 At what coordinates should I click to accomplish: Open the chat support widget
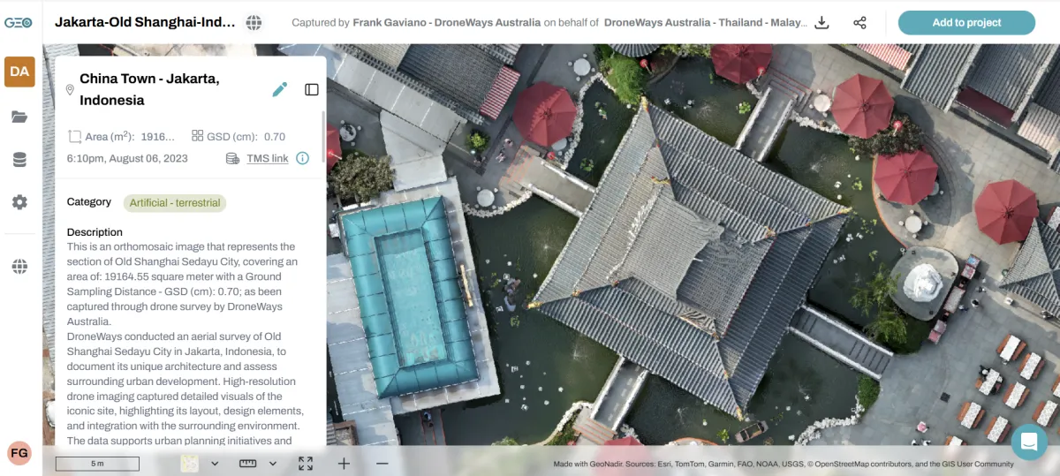[1029, 442]
